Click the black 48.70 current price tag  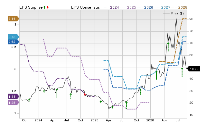[x=193, y=69]
